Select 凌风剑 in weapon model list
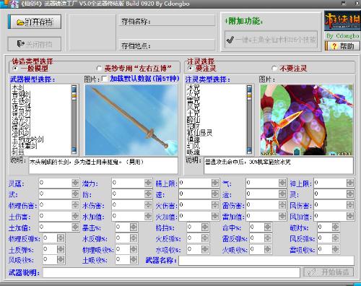 point(21,133)
